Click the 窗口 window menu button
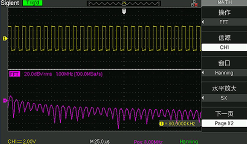This screenshot has width=247, height=144. (x=224, y=63)
